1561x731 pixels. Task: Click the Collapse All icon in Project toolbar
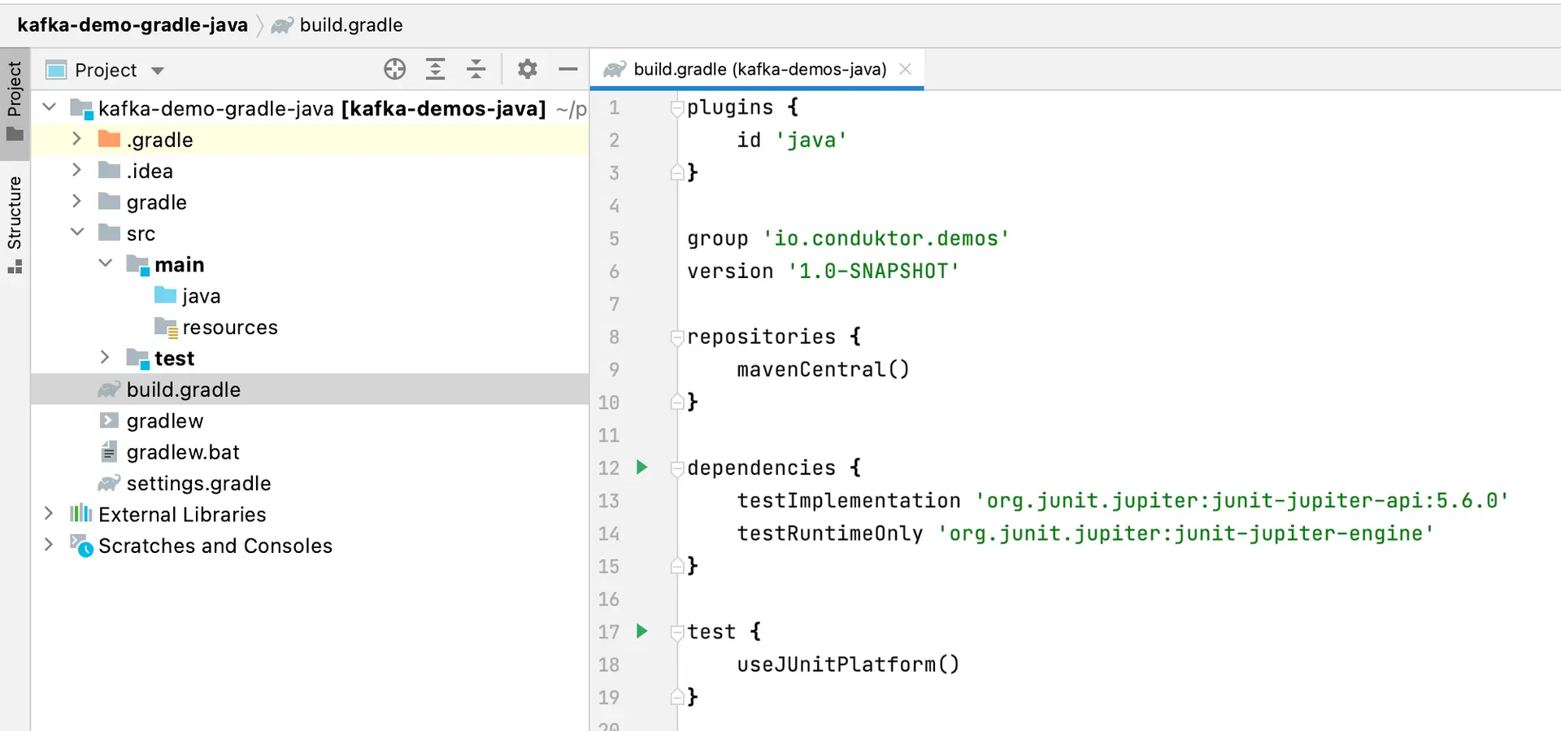[x=476, y=69]
